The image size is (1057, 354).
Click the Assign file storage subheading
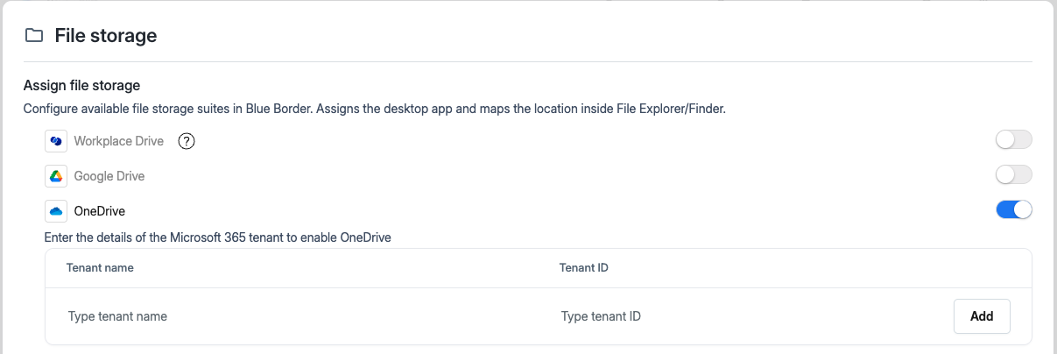[x=82, y=85]
